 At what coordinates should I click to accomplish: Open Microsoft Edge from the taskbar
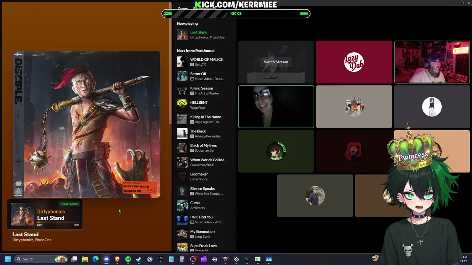click(x=96, y=259)
